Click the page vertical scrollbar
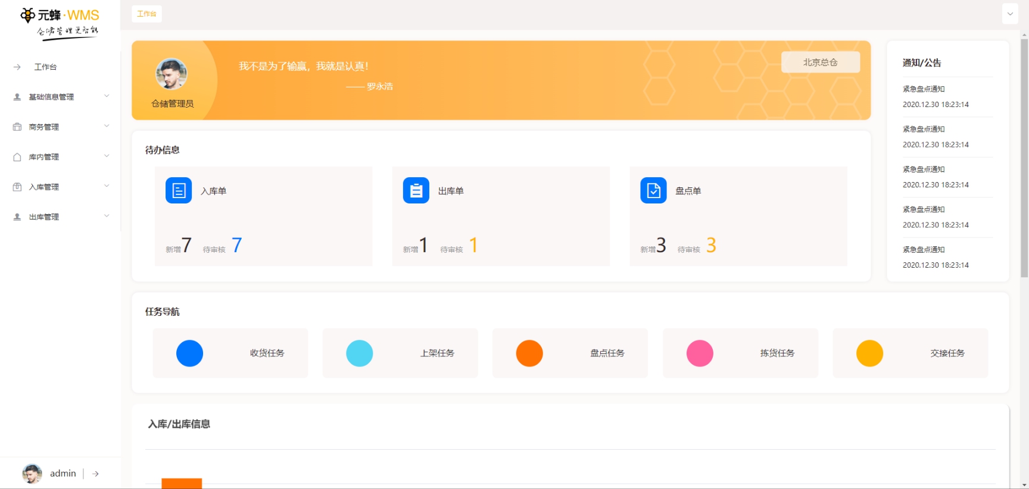This screenshot has width=1029, height=489. [1024, 158]
